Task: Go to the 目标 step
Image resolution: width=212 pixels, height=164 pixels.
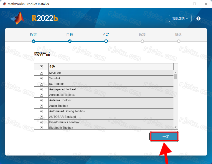Action: pyautogui.click(x=70, y=35)
